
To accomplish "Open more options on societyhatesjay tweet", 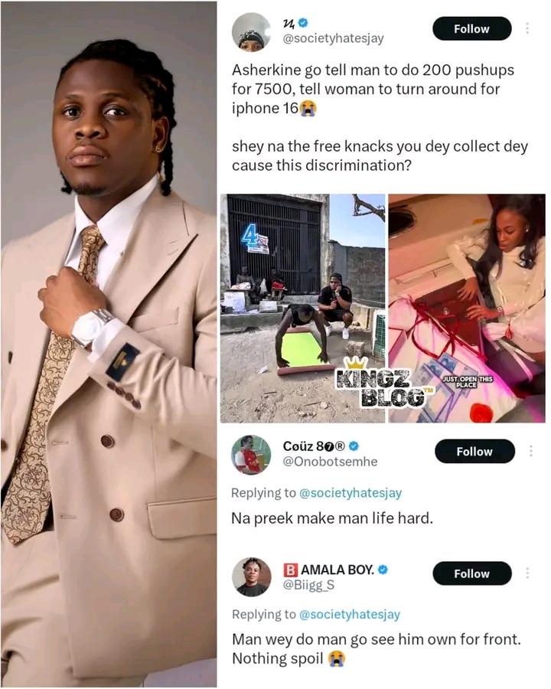I will pos(527,28).
